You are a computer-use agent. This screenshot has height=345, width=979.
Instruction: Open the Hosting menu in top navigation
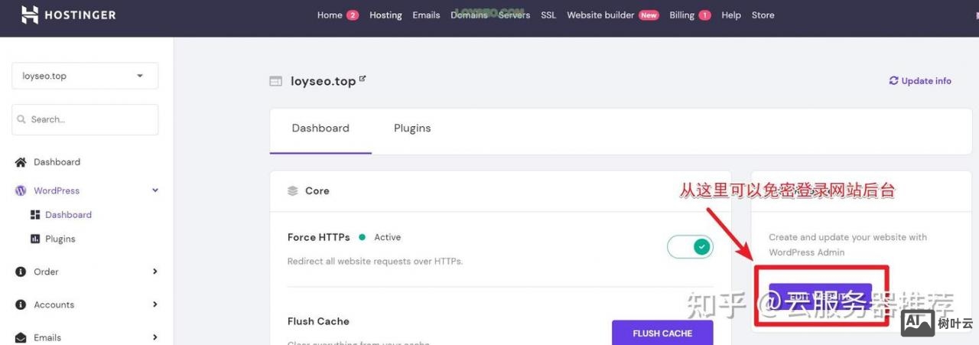(385, 15)
